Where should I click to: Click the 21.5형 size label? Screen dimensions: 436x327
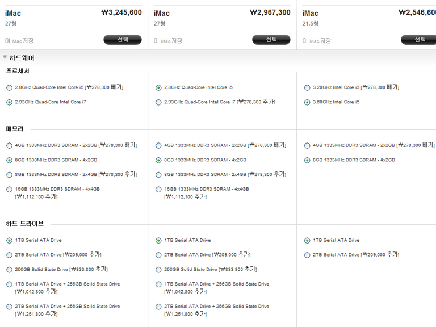click(x=311, y=24)
